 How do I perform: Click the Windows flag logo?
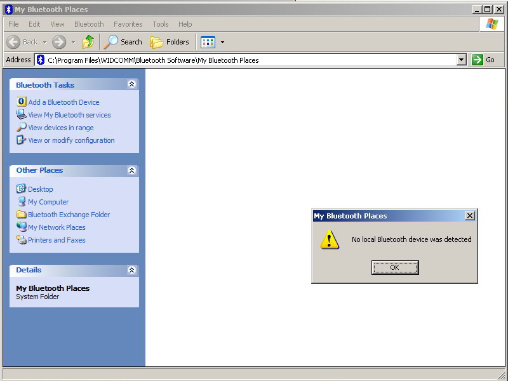491,24
